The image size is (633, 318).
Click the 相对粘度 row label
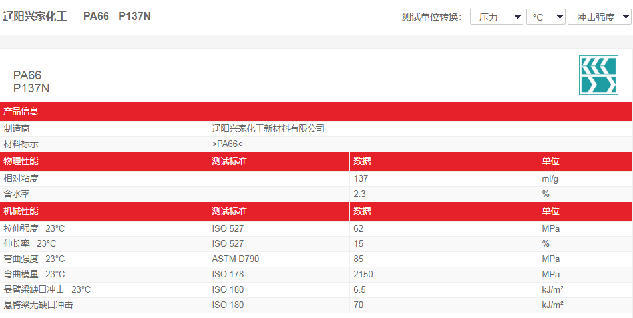(x=21, y=178)
